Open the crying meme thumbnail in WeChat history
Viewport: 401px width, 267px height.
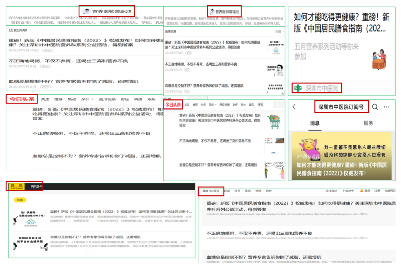point(276,71)
